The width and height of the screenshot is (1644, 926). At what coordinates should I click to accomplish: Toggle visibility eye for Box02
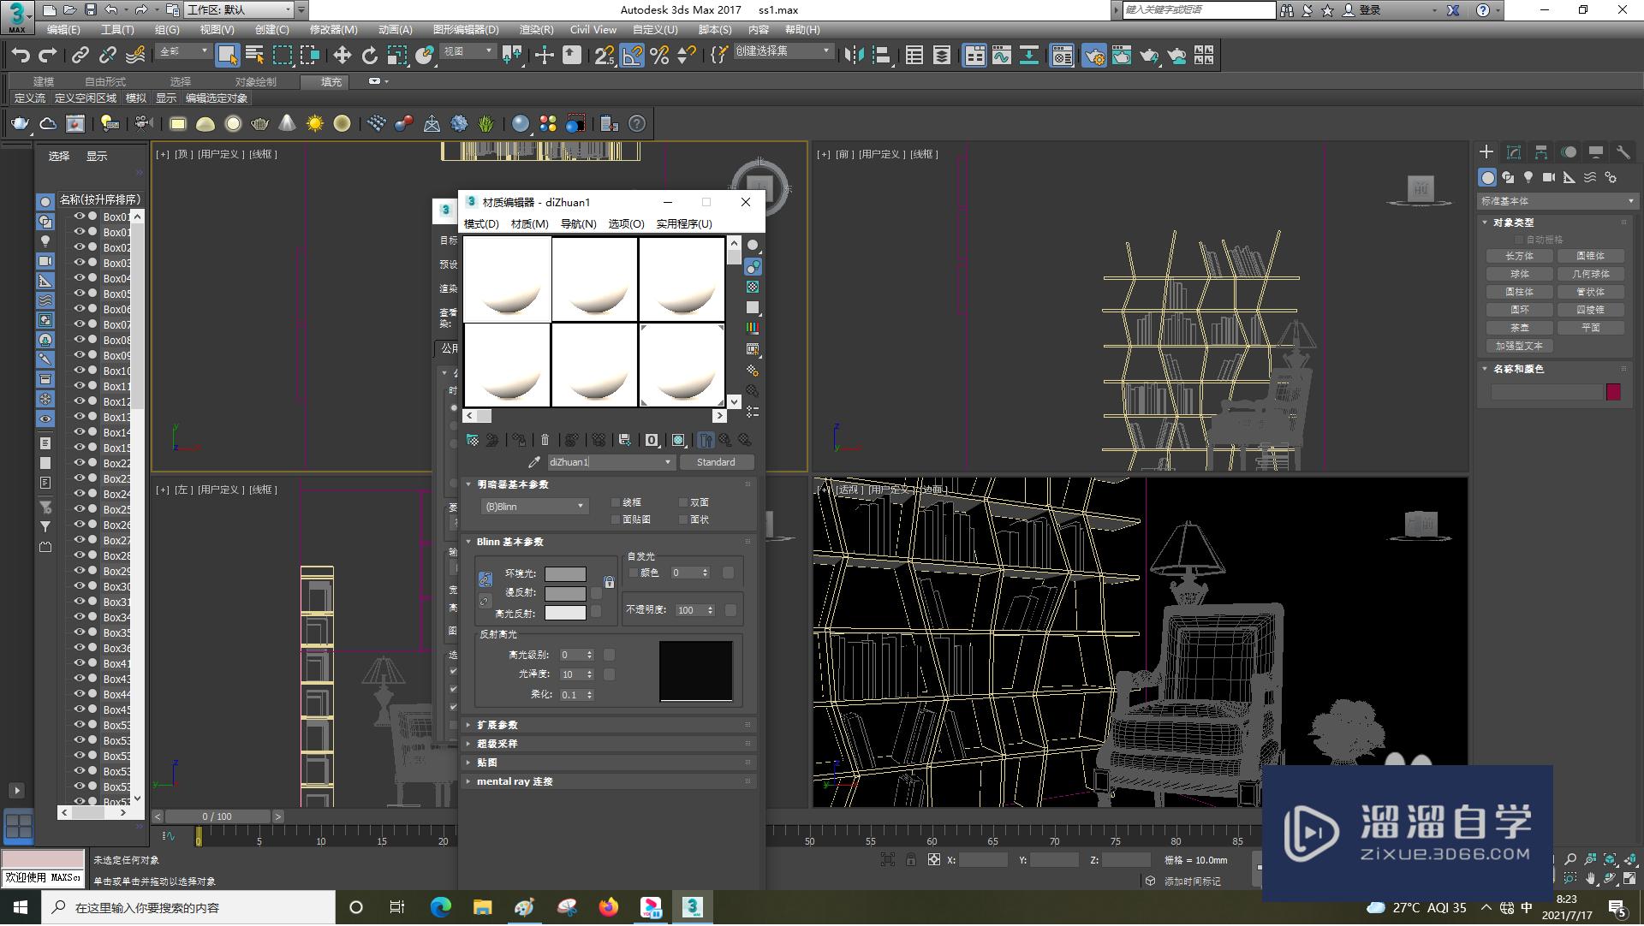(x=79, y=247)
